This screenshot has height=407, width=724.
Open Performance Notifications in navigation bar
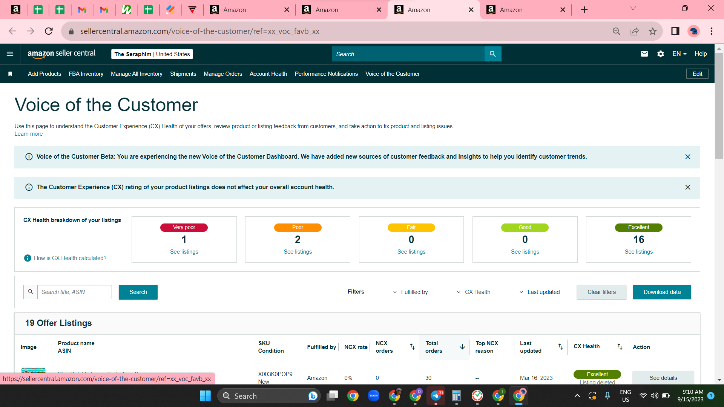(x=326, y=74)
